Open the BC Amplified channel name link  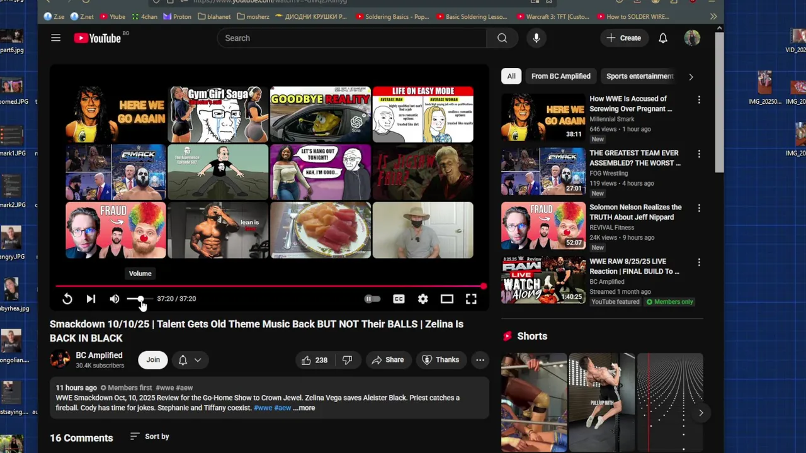click(99, 355)
